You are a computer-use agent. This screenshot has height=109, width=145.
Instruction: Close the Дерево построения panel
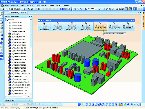[x=31, y=16]
